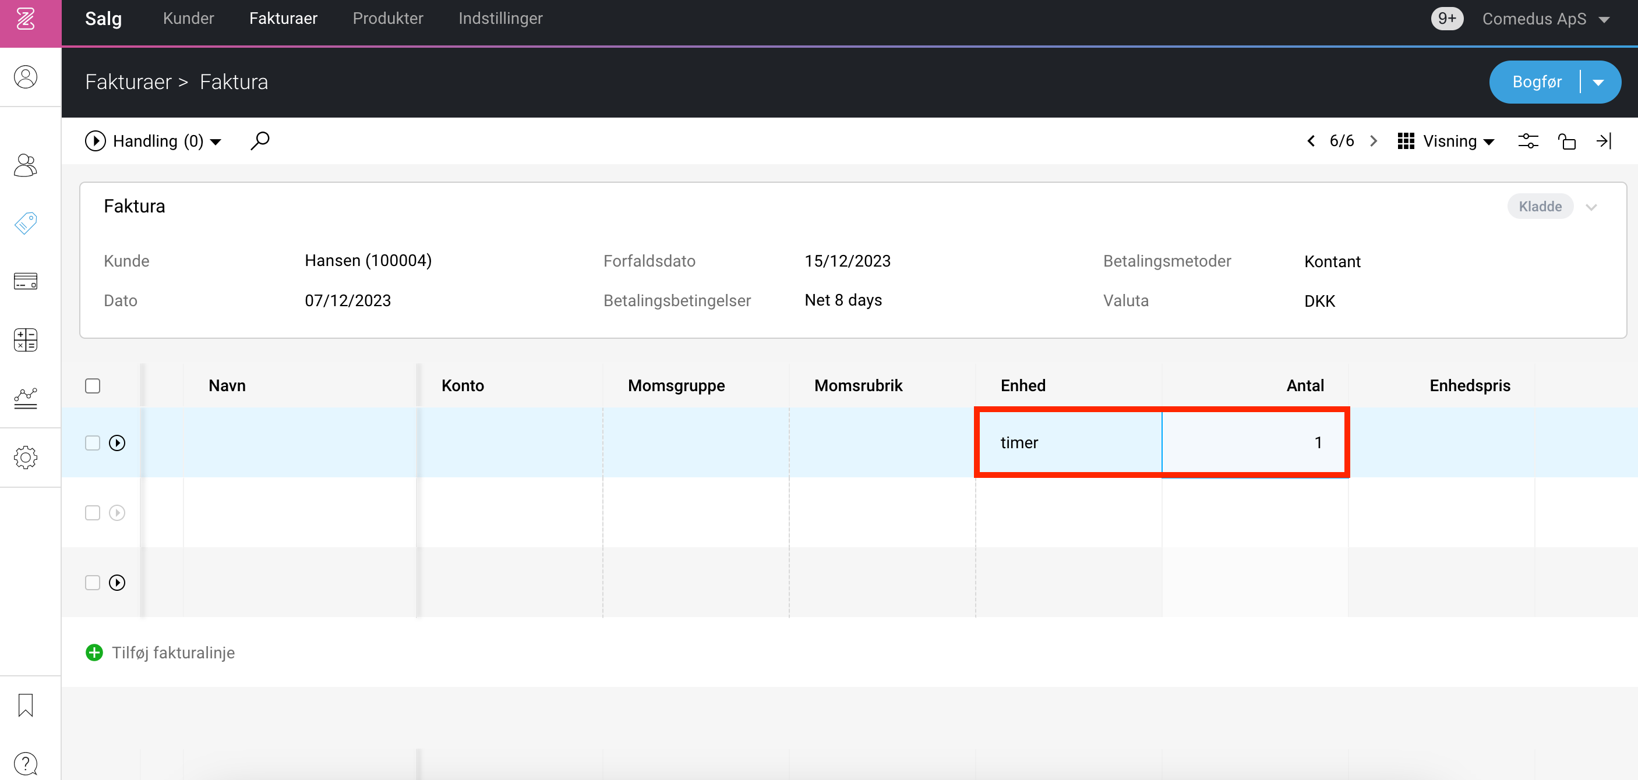Go to next invoice arrow
The height and width of the screenshot is (780, 1638).
point(1374,141)
